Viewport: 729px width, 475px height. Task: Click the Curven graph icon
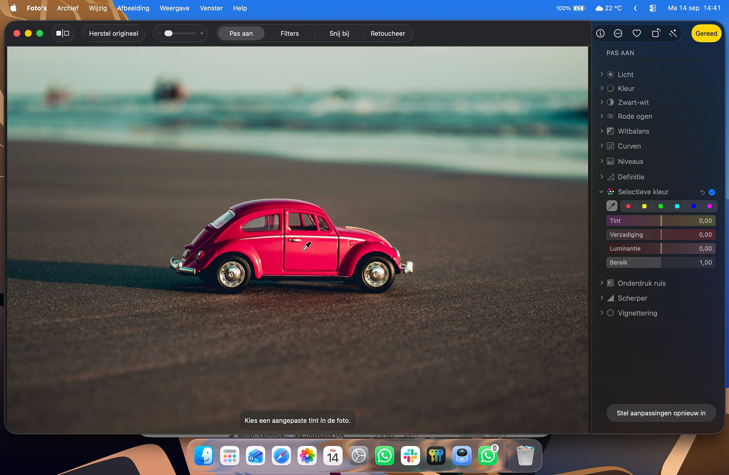click(610, 146)
